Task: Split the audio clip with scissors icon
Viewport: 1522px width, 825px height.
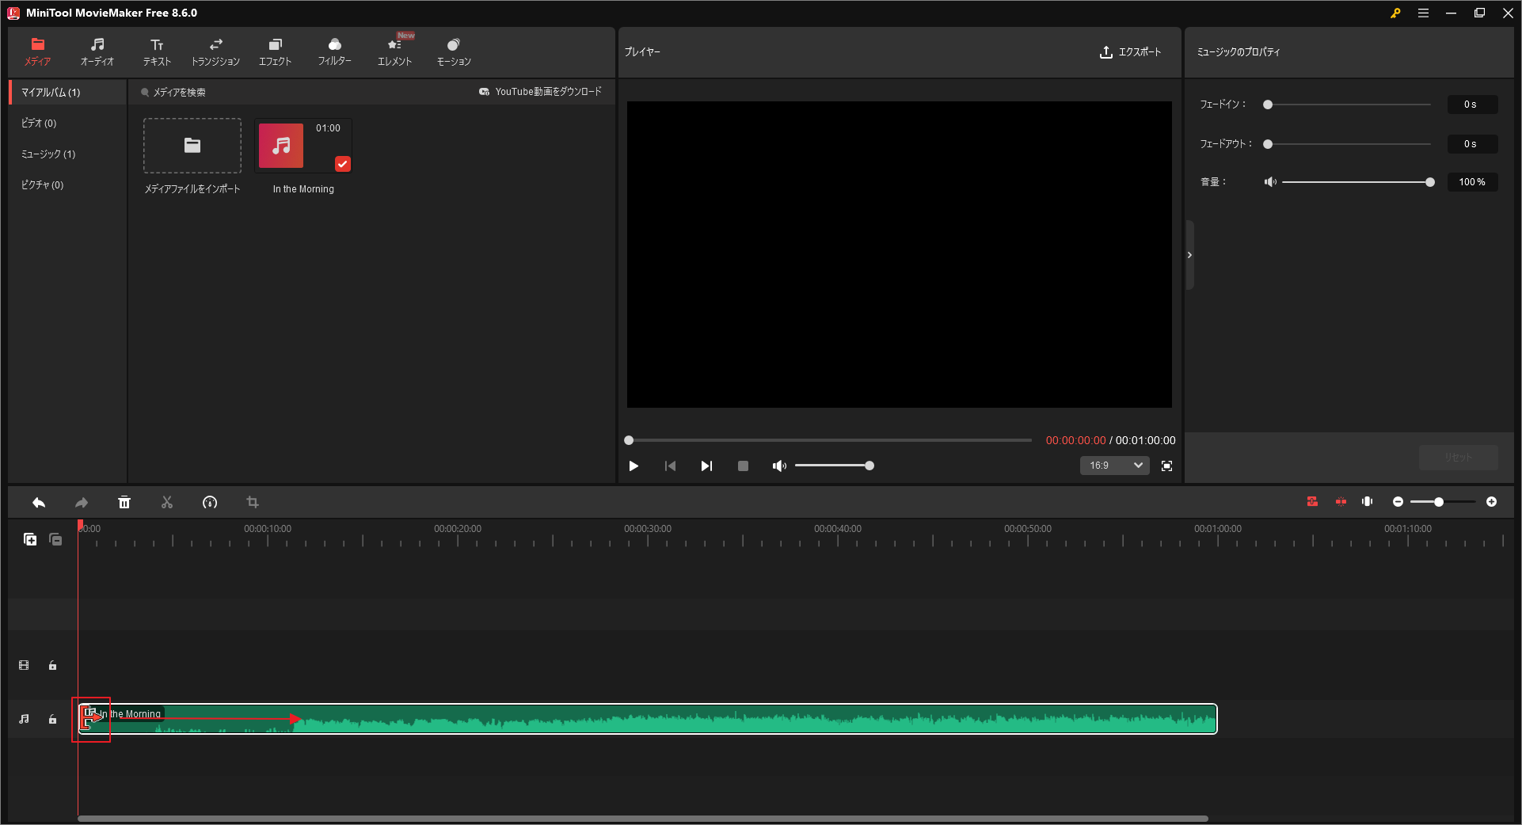Action: pos(167,502)
